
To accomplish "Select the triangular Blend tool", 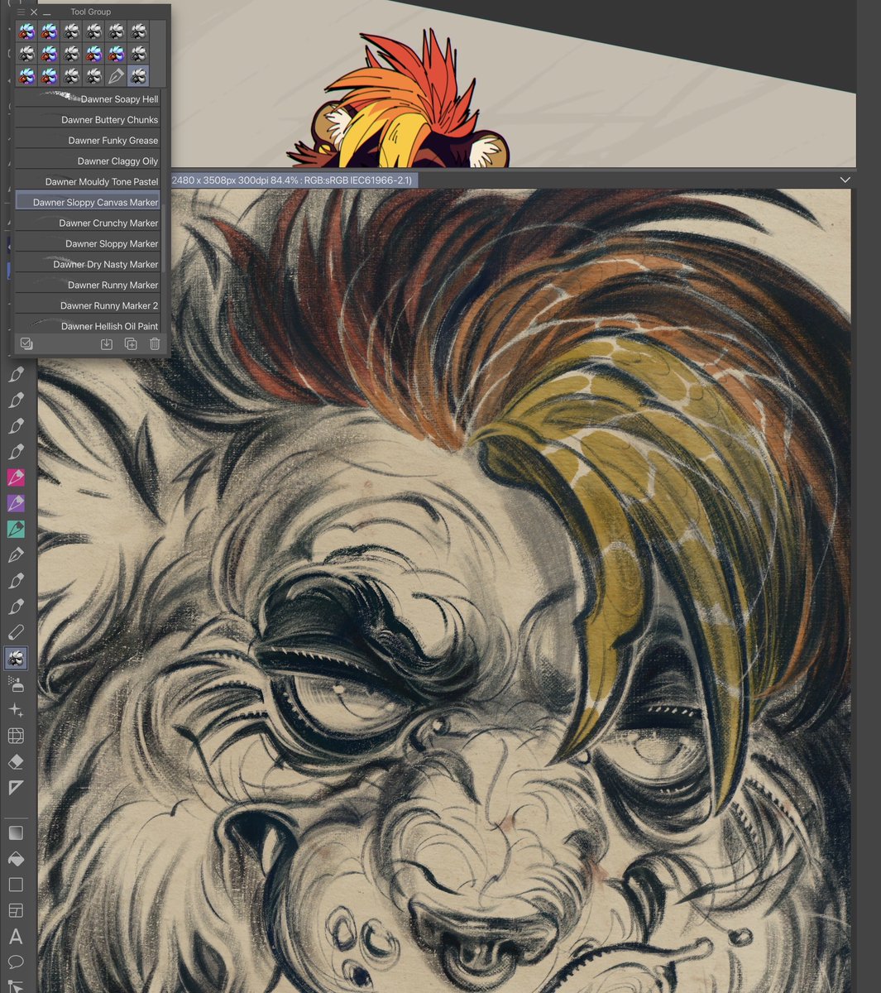I will [16, 788].
